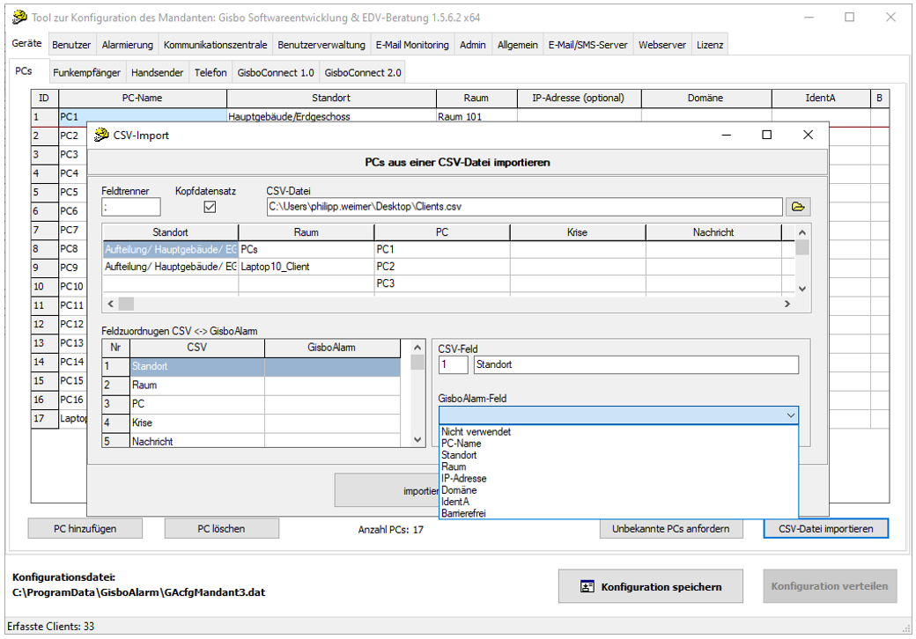Switch to Benutzerverwaltung tab
Viewport: 916px width, 639px height.
pos(321,45)
